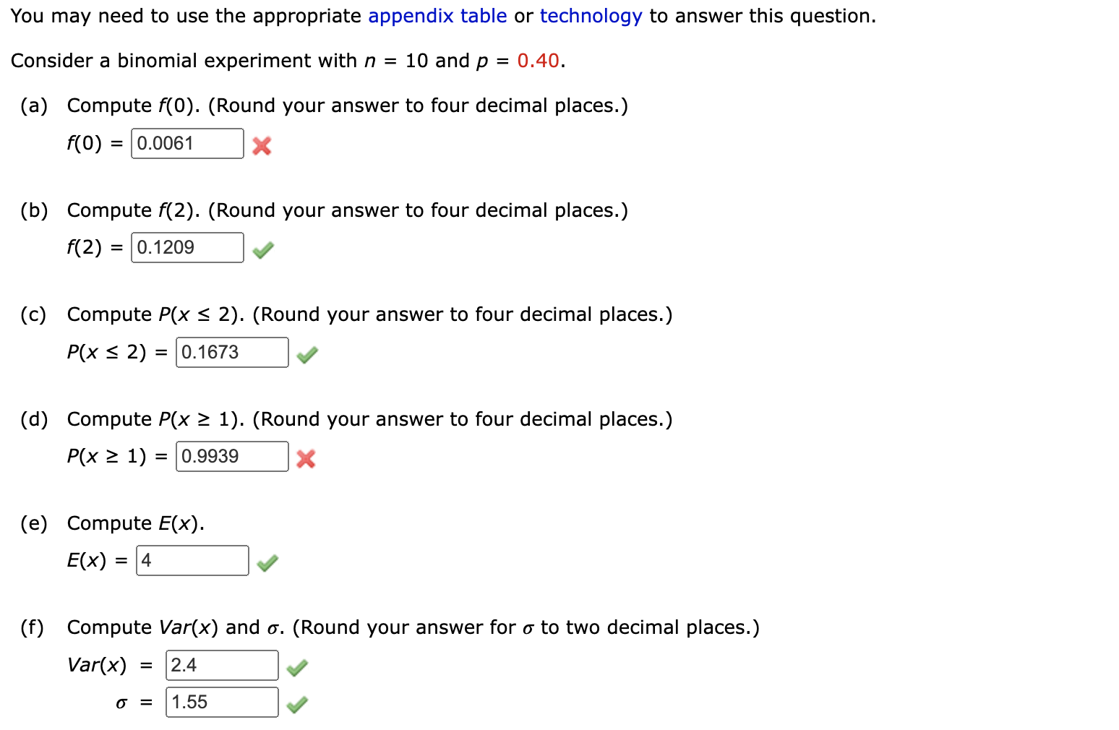Click the green checkmark beside σ
Viewport: 1119px width, 730px height.
click(297, 703)
